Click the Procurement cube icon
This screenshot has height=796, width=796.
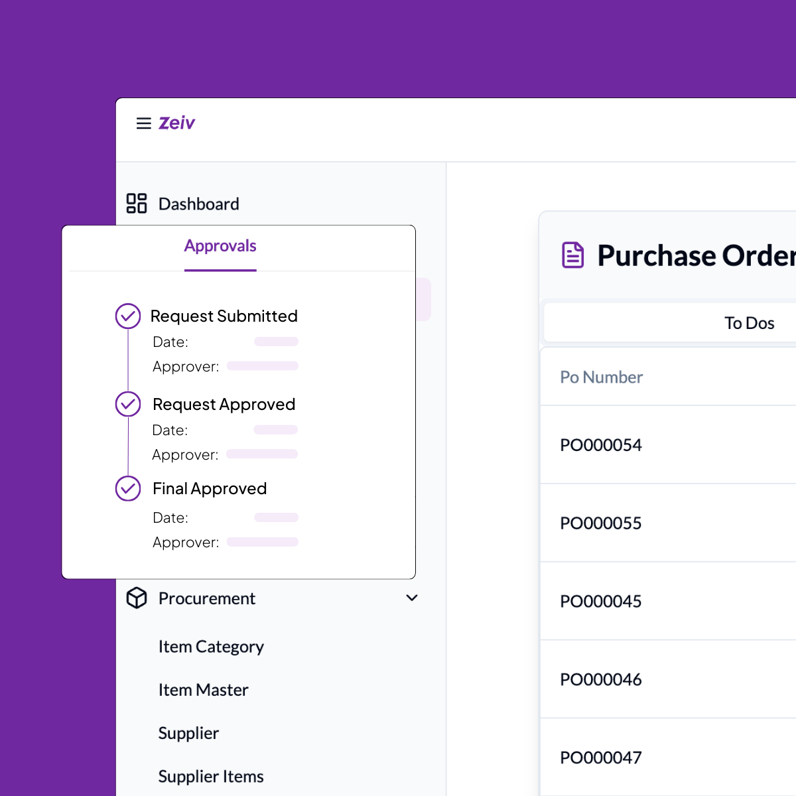(x=137, y=598)
